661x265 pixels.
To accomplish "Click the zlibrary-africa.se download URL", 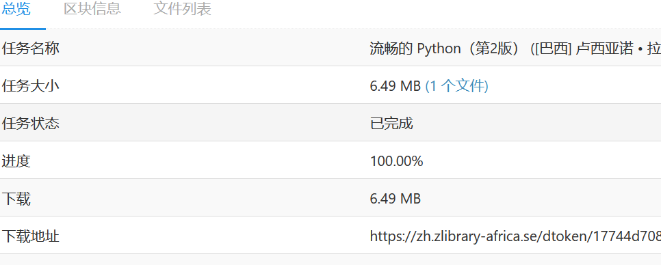I will (x=515, y=236).
